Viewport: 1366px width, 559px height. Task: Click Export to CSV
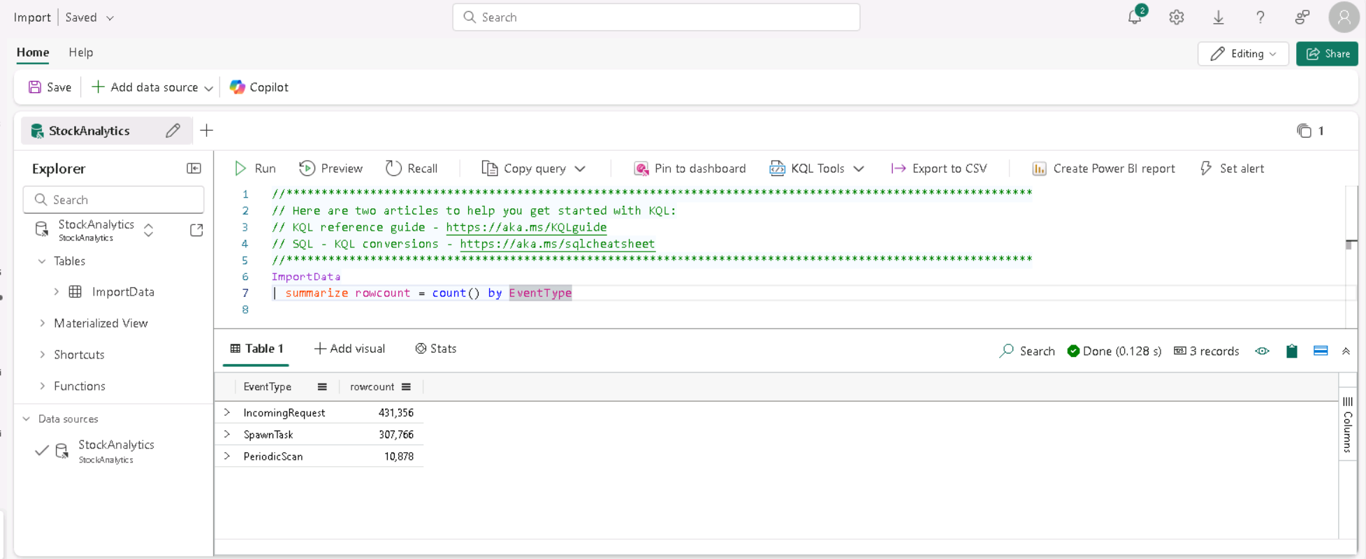[939, 168]
